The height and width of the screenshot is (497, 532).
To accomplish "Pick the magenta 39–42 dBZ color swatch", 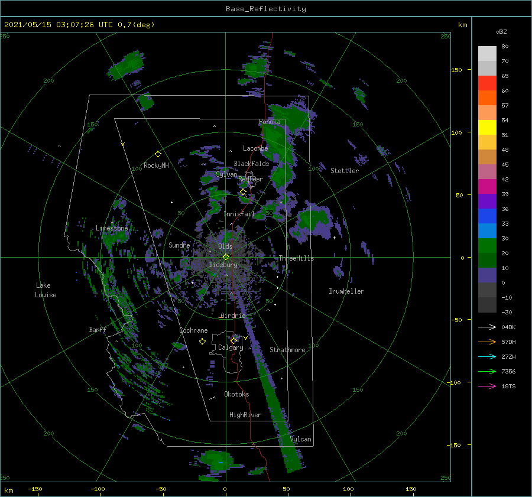I will point(487,187).
